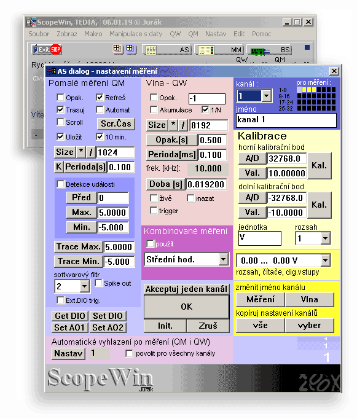Image resolution: width=357 pixels, height=419 pixels.
Task: Expand the softwarový filtr dropdown
Action: tap(84, 286)
